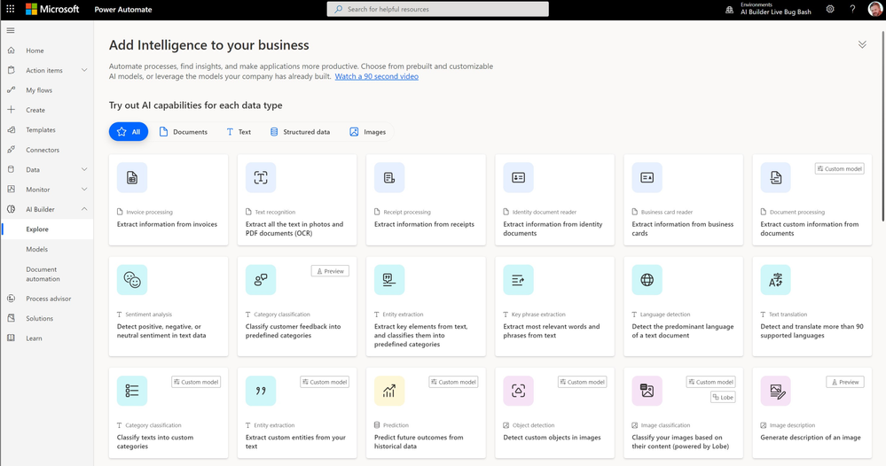Click the Text translation icon

click(x=776, y=280)
